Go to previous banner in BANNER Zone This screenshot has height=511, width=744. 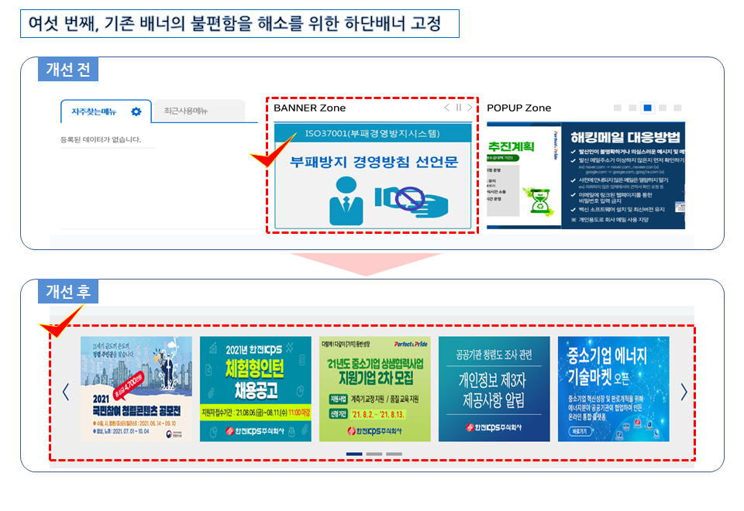click(x=446, y=108)
